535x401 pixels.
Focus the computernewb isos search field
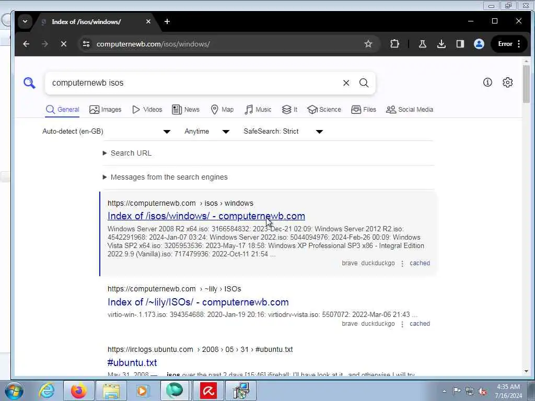(x=194, y=83)
